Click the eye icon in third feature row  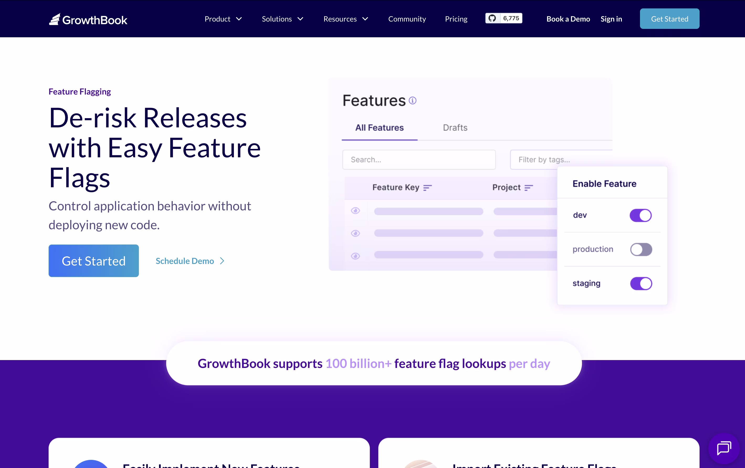(x=355, y=256)
